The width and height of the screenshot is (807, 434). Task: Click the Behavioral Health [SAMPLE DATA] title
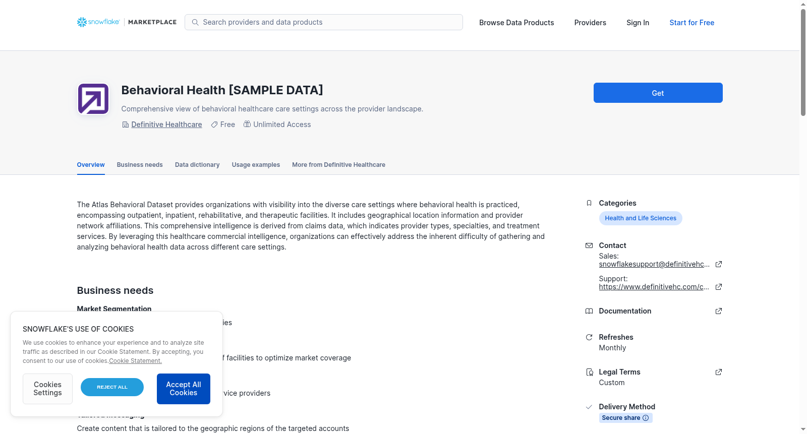click(222, 90)
